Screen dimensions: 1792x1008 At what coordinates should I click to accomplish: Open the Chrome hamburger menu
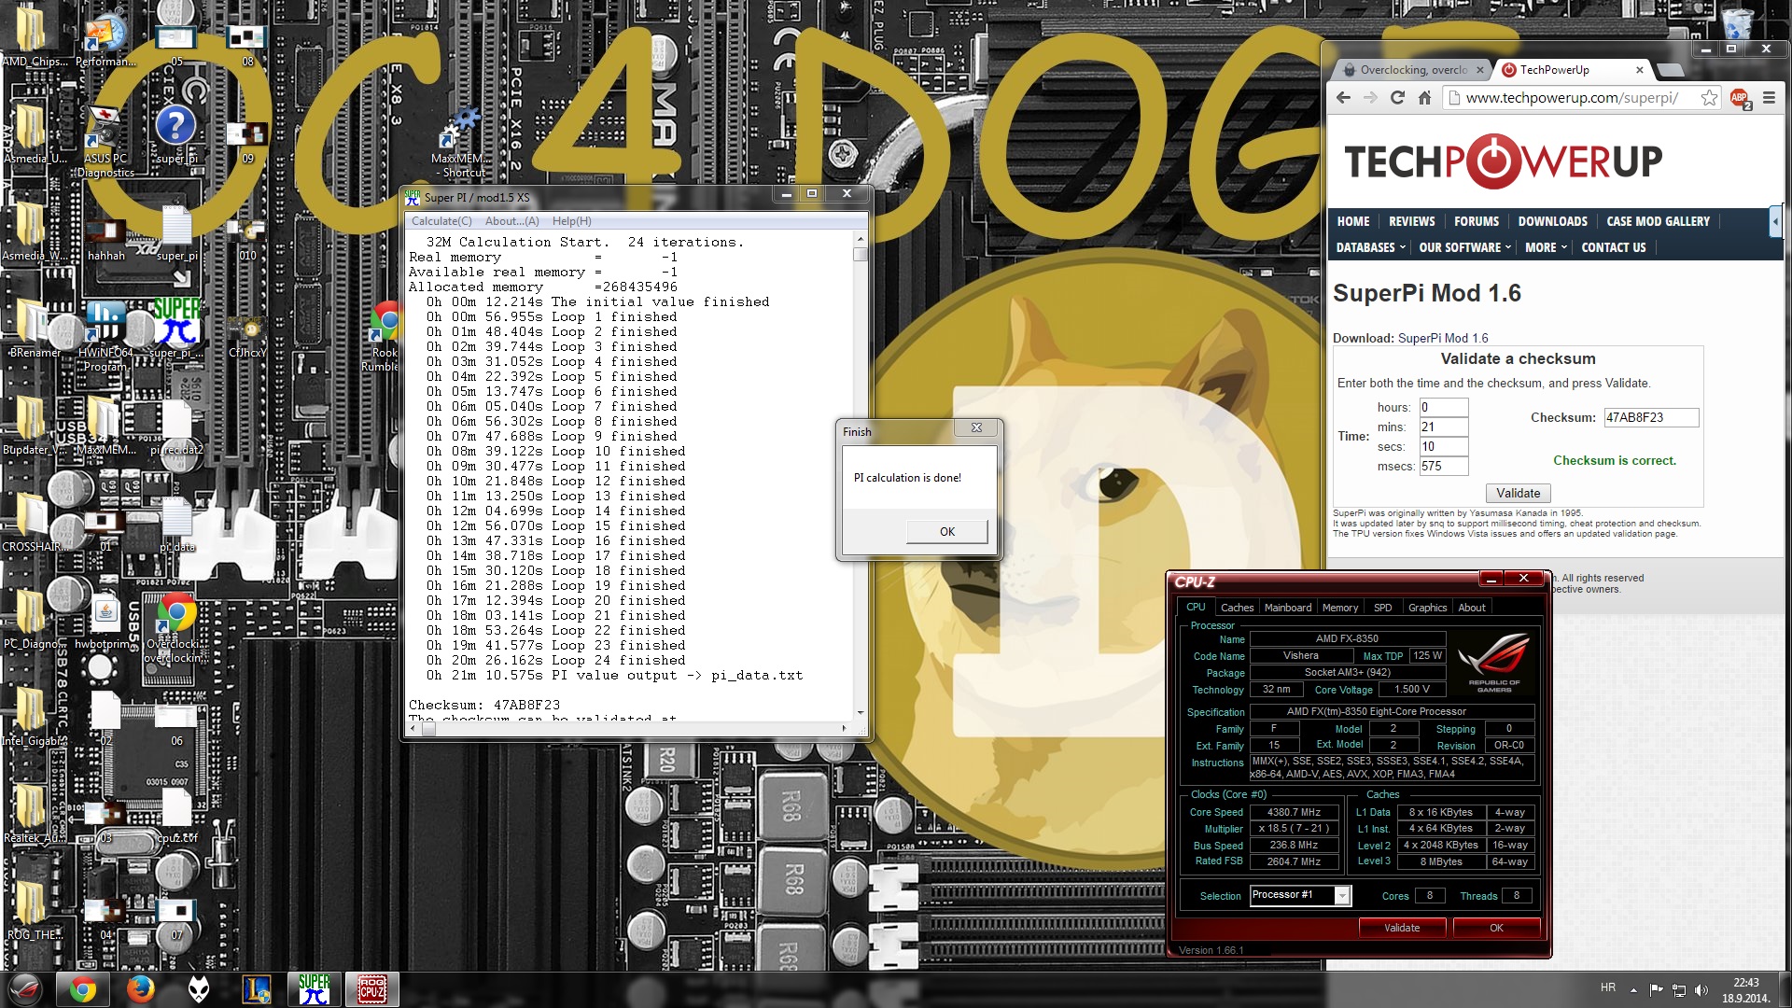(1769, 98)
